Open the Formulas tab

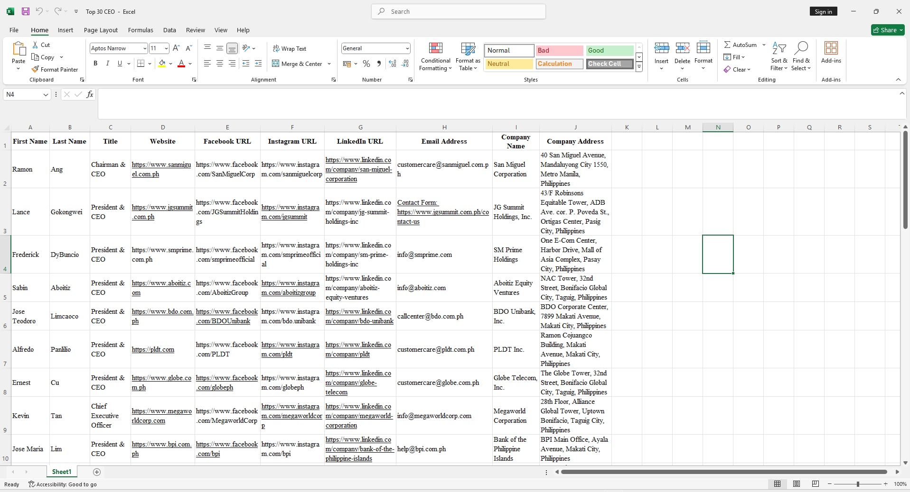pyautogui.click(x=141, y=30)
